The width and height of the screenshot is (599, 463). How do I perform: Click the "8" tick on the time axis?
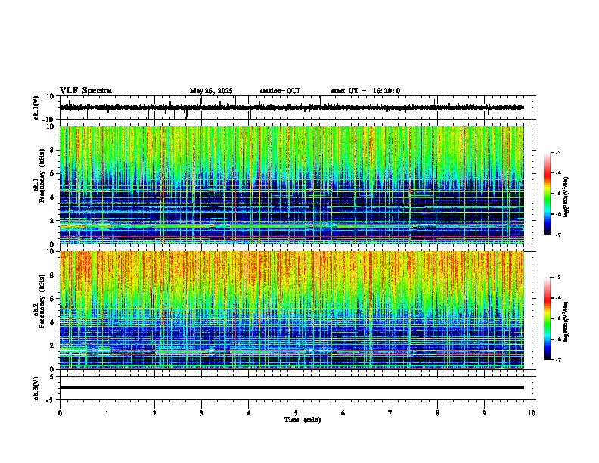(437, 413)
